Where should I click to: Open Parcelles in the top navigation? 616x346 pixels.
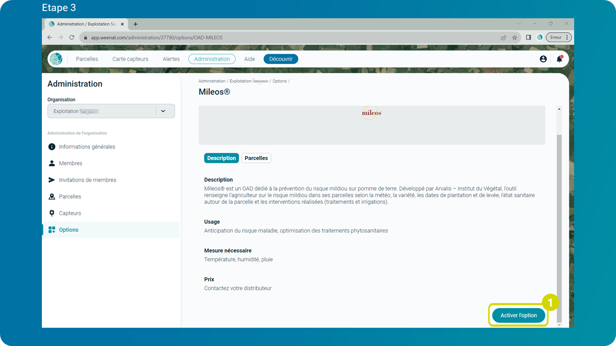87,59
